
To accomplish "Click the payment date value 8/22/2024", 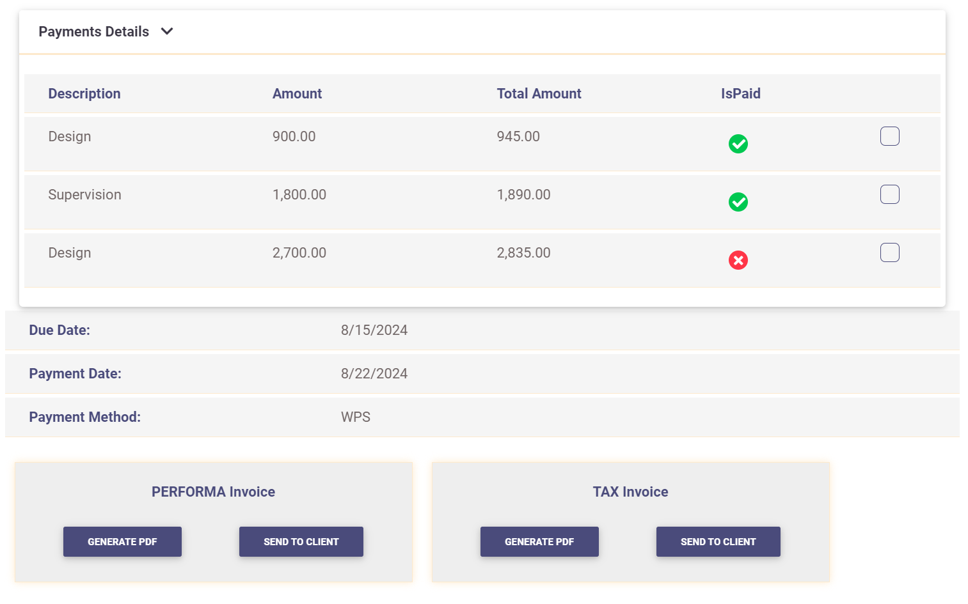I will click(x=374, y=374).
